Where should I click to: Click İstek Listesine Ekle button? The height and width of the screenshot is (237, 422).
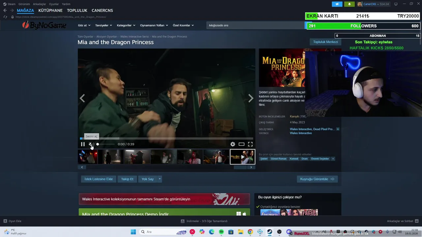[99, 179]
